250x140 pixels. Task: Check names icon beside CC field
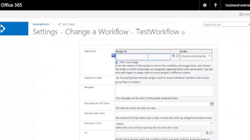click(207, 133)
